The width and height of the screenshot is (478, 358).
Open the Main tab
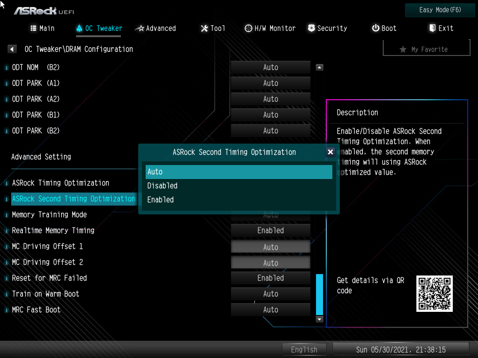point(42,28)
